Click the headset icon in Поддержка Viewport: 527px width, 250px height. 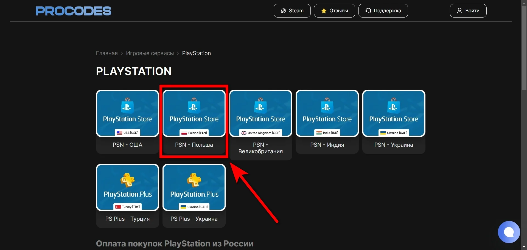(x=368, y=11)
